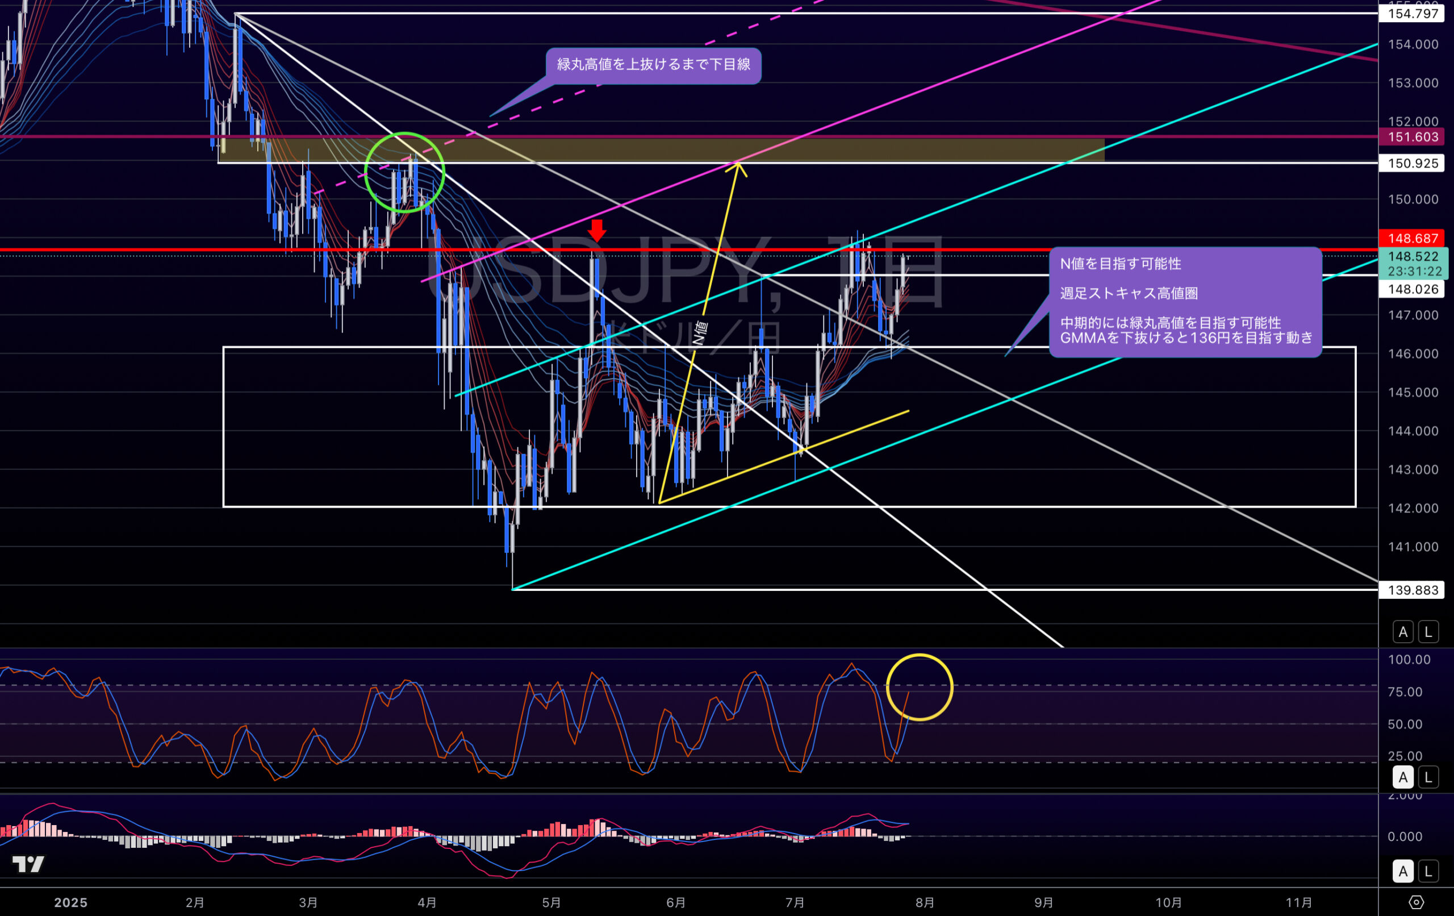Toggle auto scale on main price pane

1403,632
